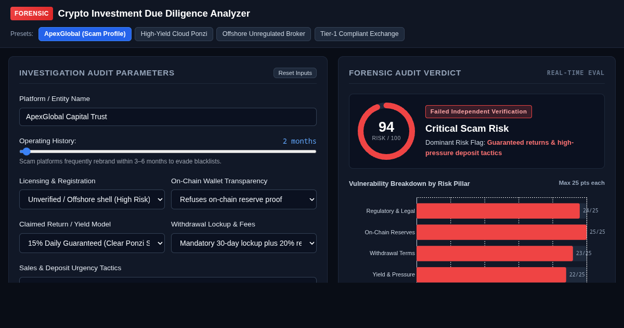This screenshot has width=624, height=328.
Task: Expand the Withdrawal Lockup & Fees dropdown
Action: click(244, 243)
